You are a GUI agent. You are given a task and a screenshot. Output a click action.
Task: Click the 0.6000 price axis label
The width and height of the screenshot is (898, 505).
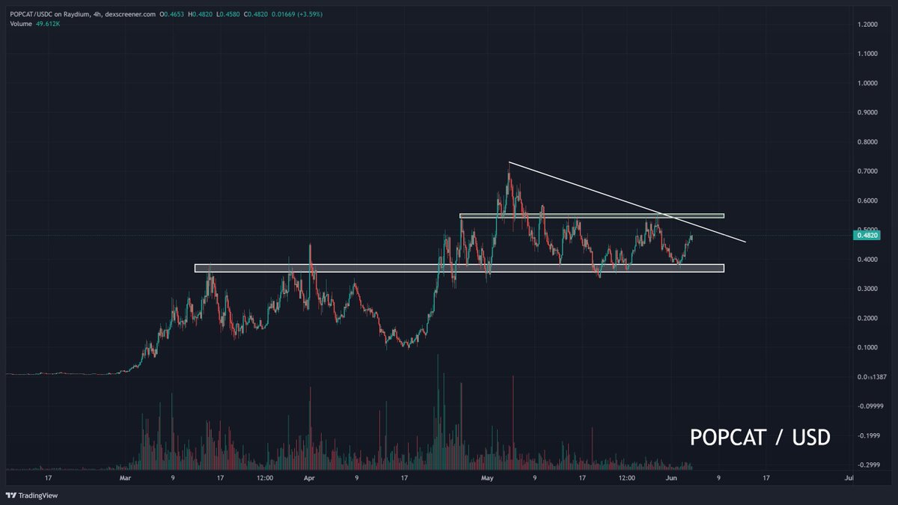867,201
